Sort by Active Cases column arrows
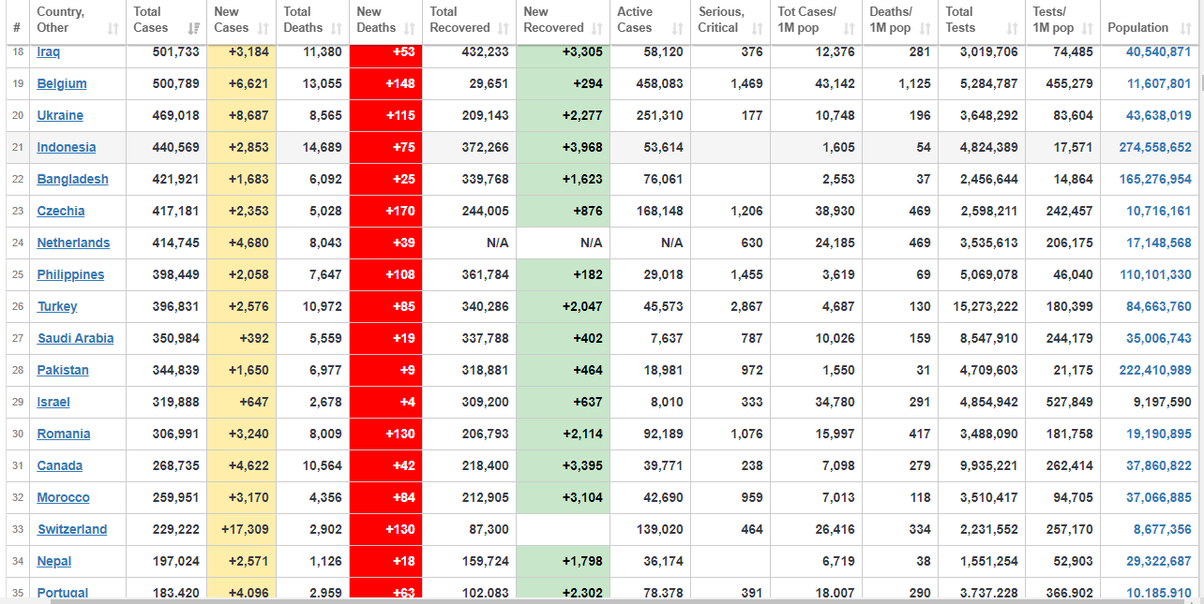Viewport: 1204px width, 604px height. point(678,29)
